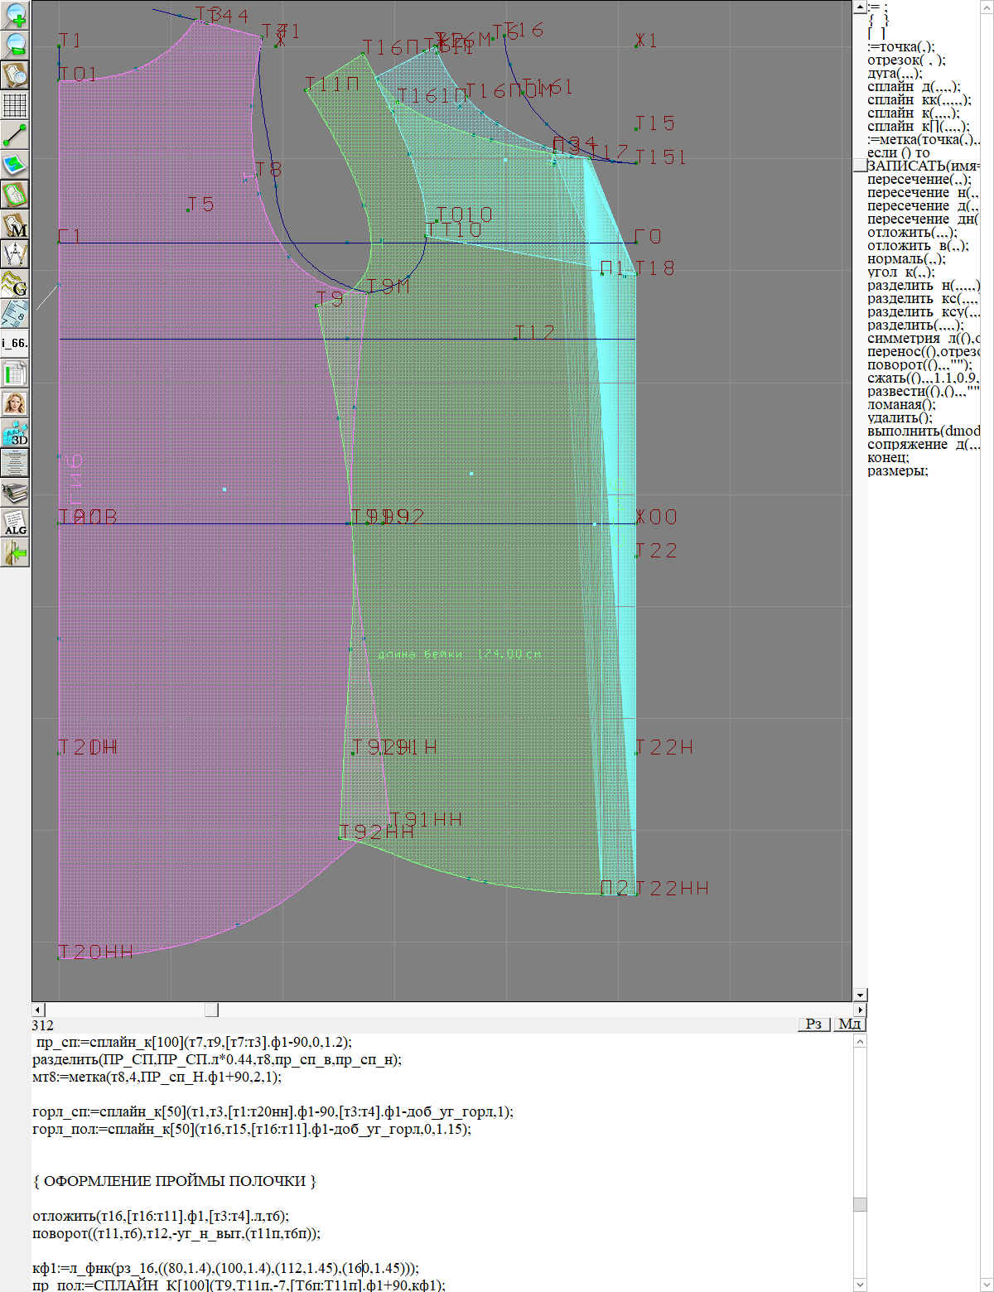Image resolution: width=994 pixels, height=1292 pixels.
Task: Toggle the grid display icon
Action: pos(15,105)
